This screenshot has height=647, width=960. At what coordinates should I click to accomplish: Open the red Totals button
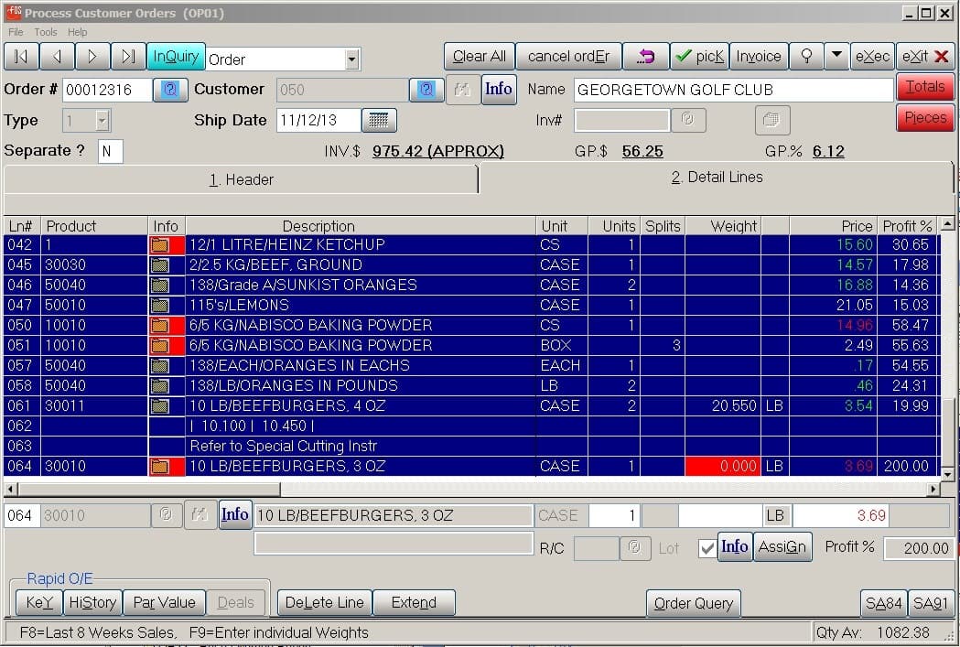point(925,87)
